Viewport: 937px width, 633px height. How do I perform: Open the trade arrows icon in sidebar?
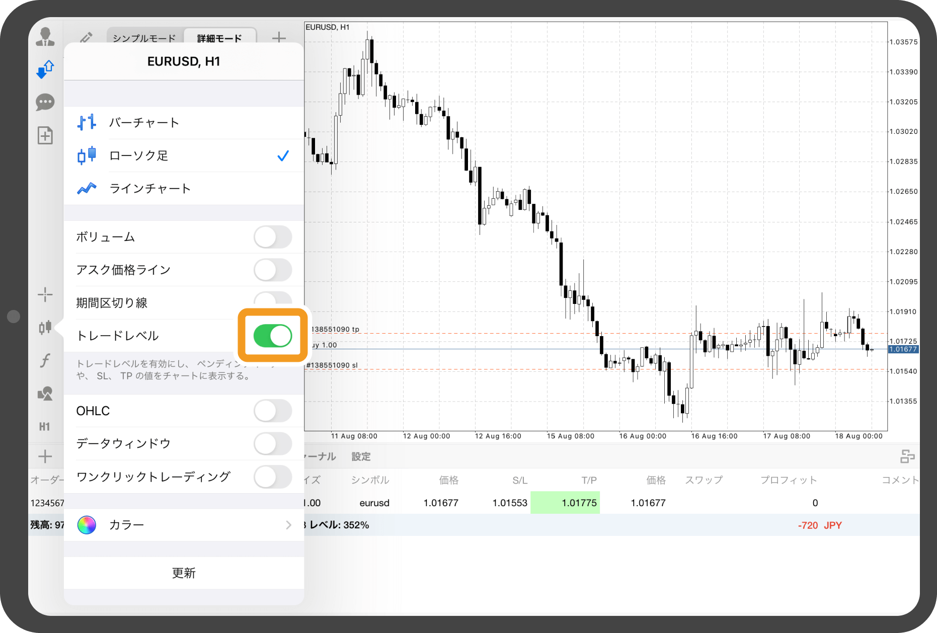click(45, 69)
